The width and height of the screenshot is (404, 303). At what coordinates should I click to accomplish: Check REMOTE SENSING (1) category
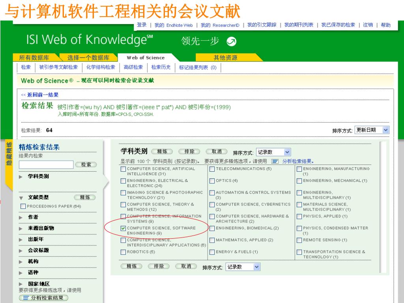(299, 240)
